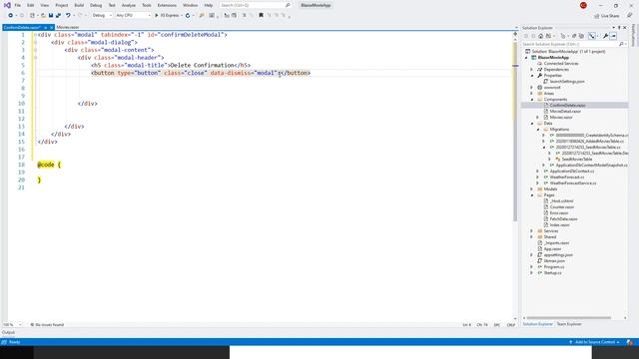Click the Solution Explorer search magnifier icon
Screen dimensions: 639x359
click(x=621, y=44)
